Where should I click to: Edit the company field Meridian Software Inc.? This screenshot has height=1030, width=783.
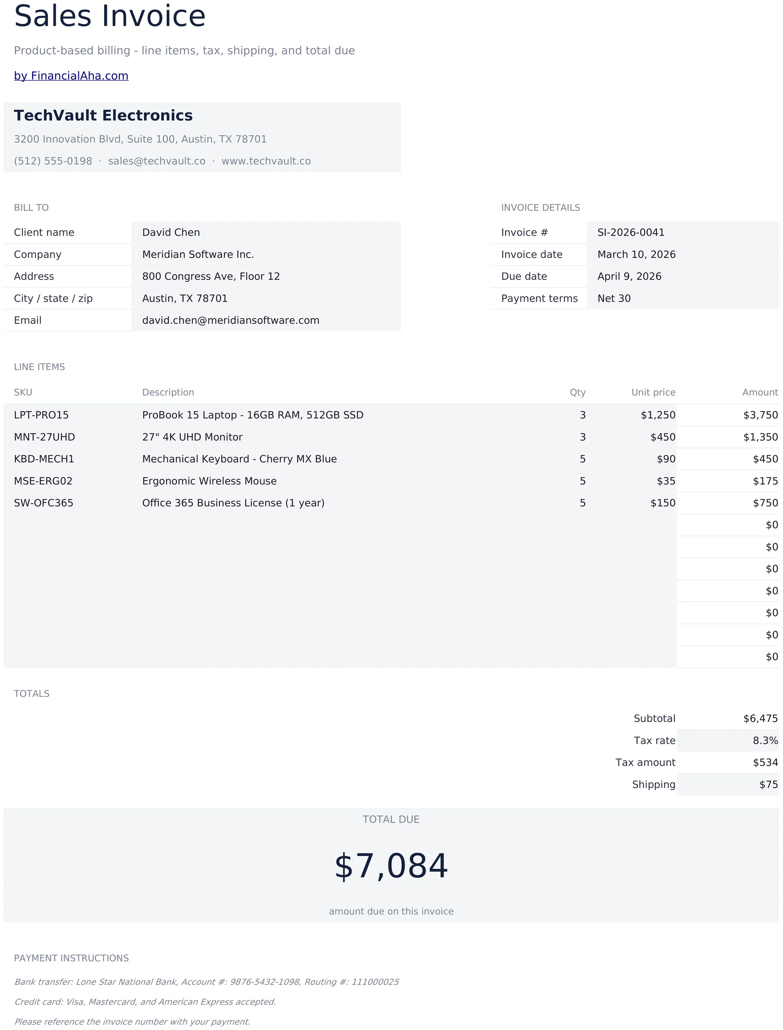pyautogui.click(x=266, y=254)
